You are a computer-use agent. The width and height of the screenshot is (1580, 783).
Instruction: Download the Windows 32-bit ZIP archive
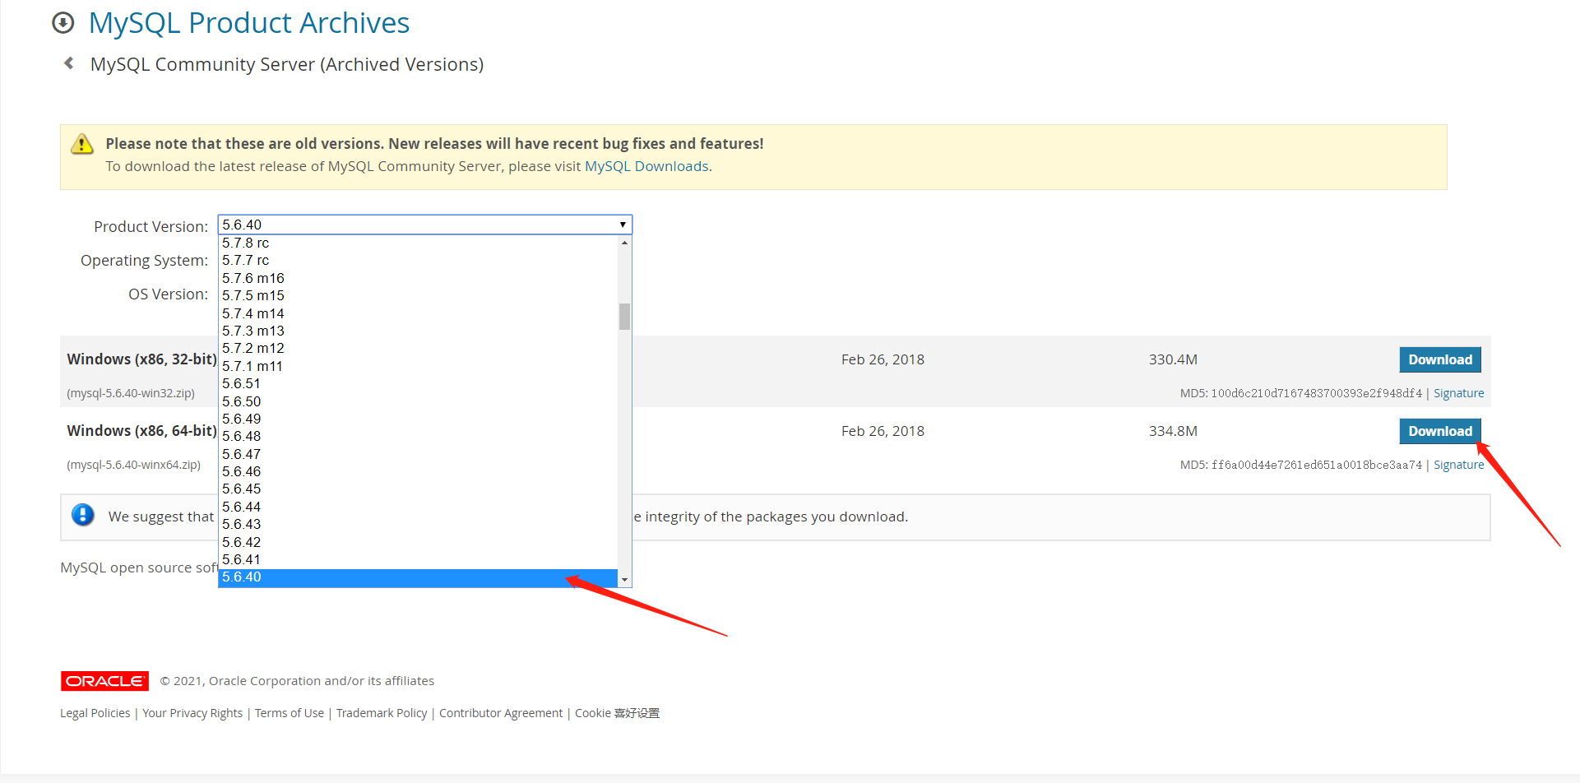pos(1440,359)
